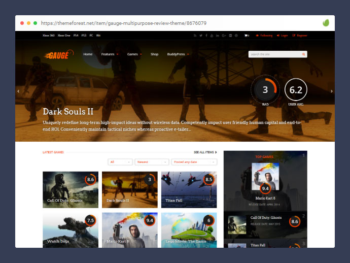Click Call Of Duty: Ghosts in Top Games

(x=266, y=218)
